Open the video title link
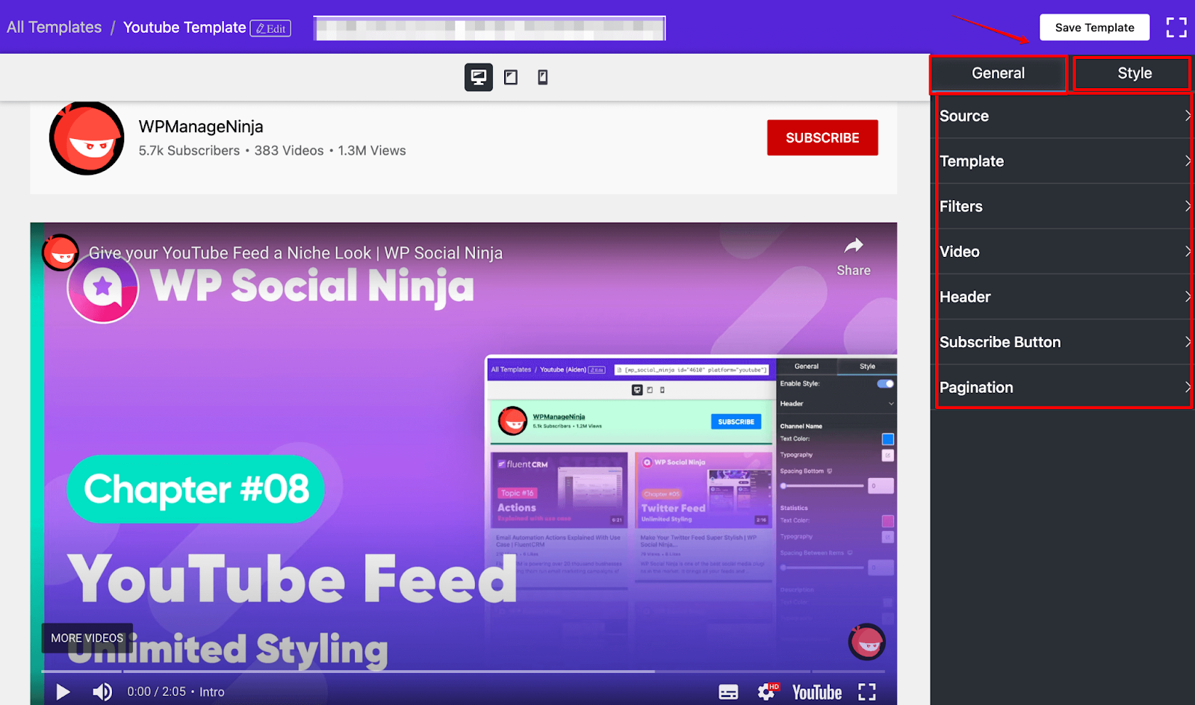Viewport: 1195px width, 705px height. click(x=296, y=253)
